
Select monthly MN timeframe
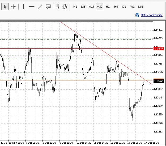pos(141,7)
